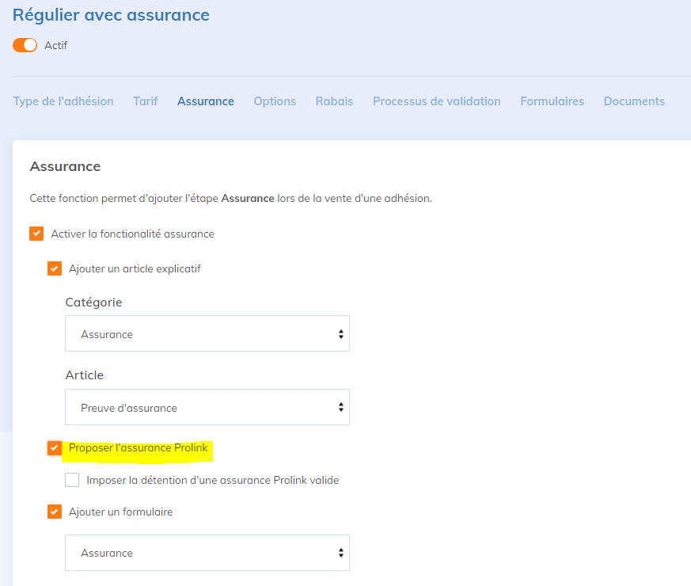Expand the Catégorie dropdown
Viewport: 691px width, 586px height.
click(207, 334)
